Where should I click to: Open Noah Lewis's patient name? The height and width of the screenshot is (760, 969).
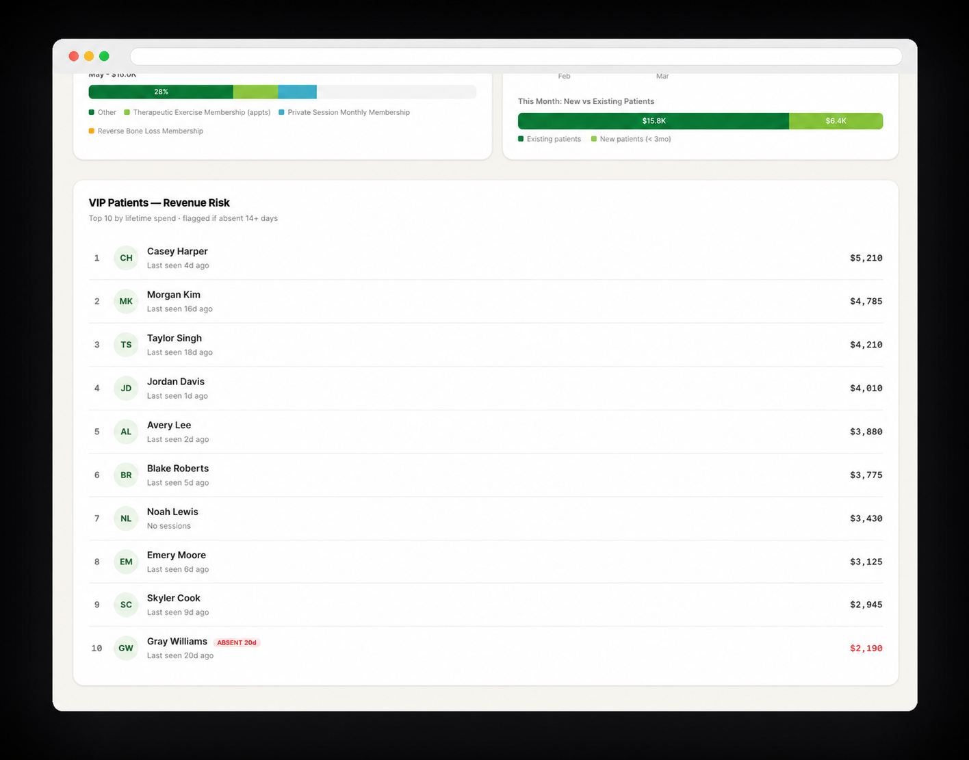click(x=172, y=512)
